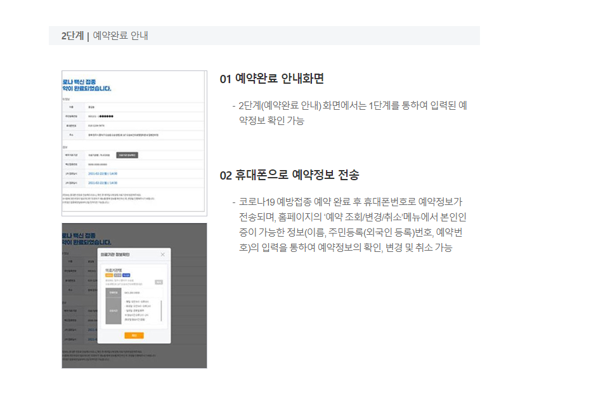Click the blue 2차 접종일시 date in top screenshot
Image resolution: width=603 pixels, height=415 pixels.
pos(103,183)
